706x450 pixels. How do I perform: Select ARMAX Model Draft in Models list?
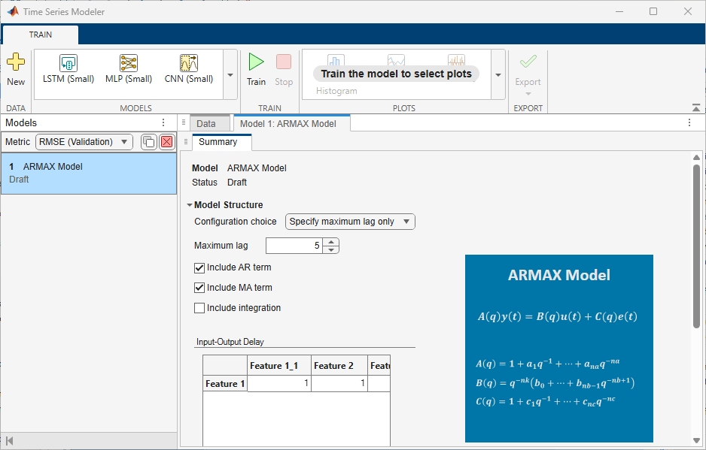(x=89, y=173)
